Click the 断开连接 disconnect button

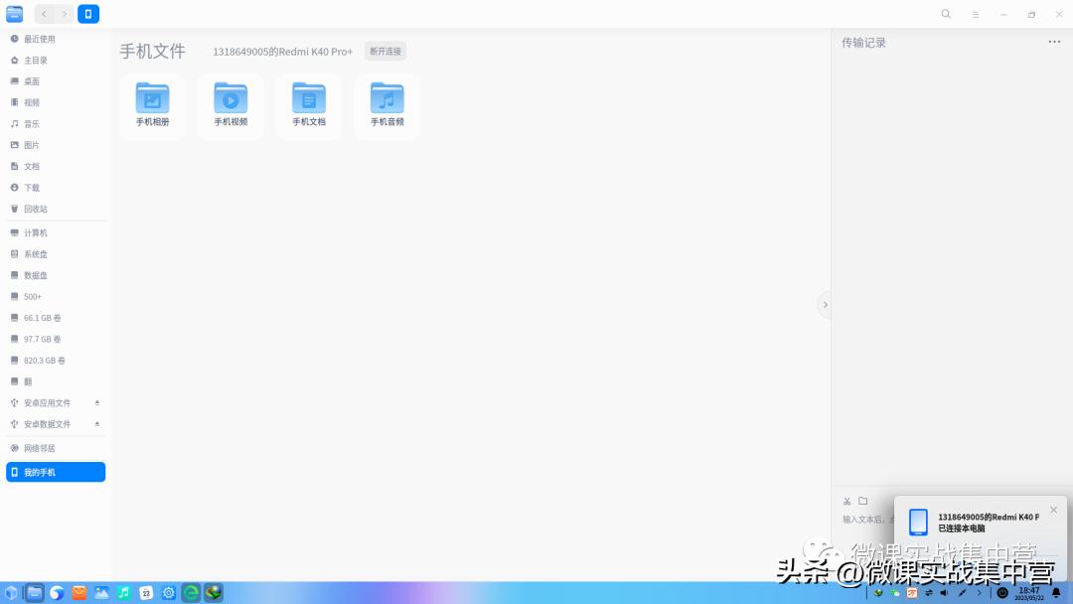[x=384, y=51]
